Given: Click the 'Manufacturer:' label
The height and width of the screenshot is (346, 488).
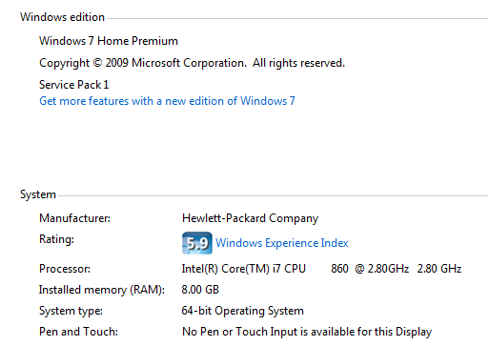Looking at the screenshot, I should 74,218.
